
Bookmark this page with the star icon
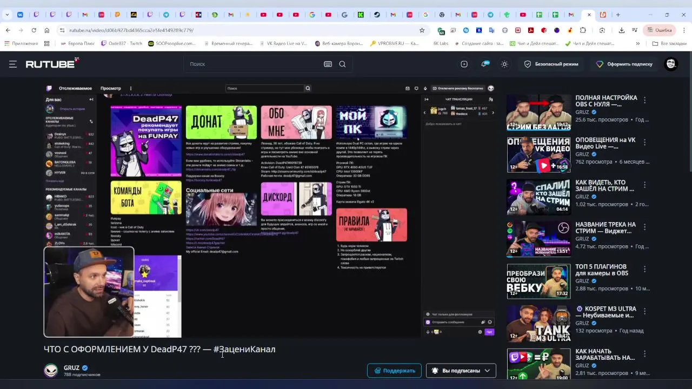click(x=422, y=30)
